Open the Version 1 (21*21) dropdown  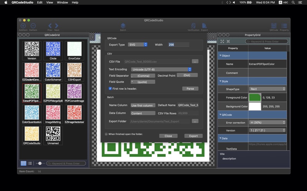(267, 130)
